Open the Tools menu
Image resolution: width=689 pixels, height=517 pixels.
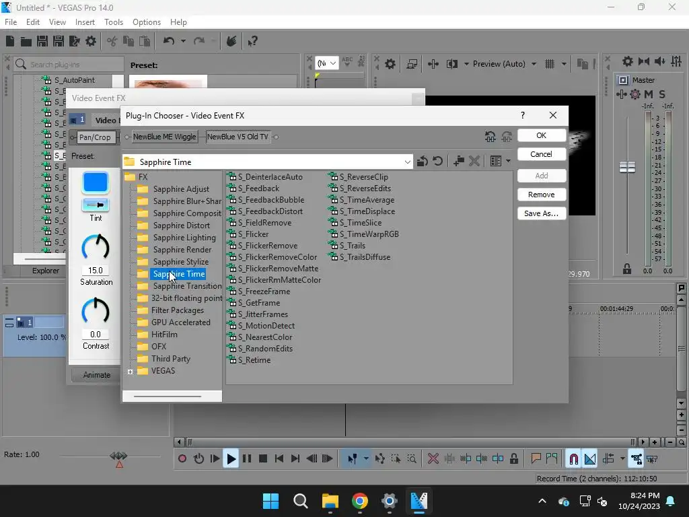tap(113, 22)
